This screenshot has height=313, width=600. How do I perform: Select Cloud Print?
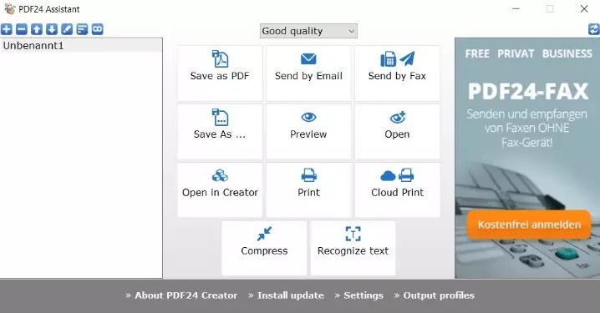(397, 190)
